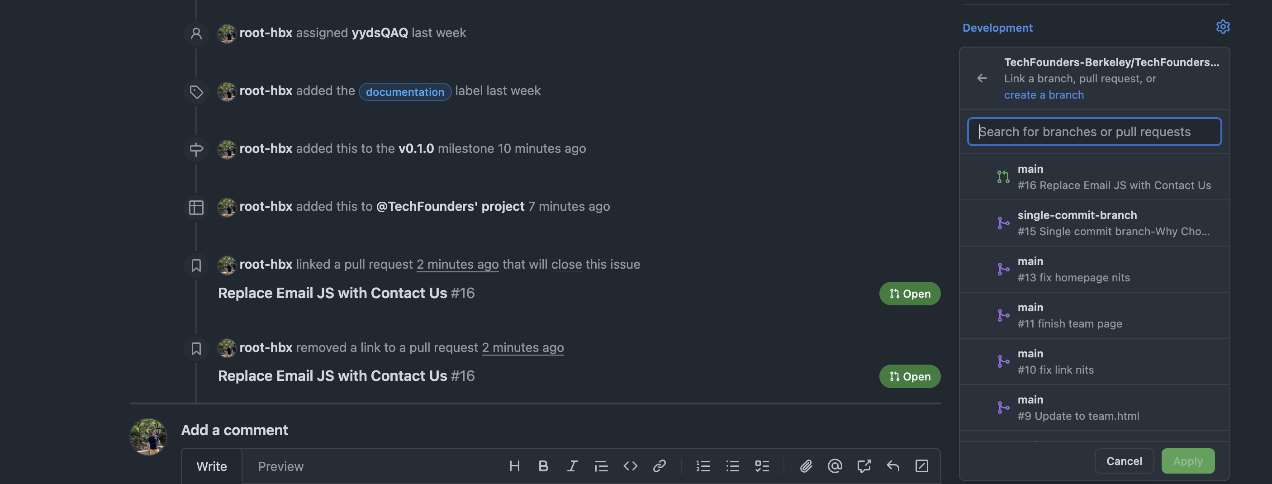Screen dimensions: 1272x484
Task: Insert a heading using the H icon
Action: [514, 466]
